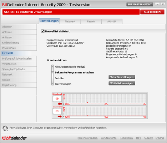167x143 pixels.
Task: Select Firewall in the sidebar
Action: coord(19,53)
